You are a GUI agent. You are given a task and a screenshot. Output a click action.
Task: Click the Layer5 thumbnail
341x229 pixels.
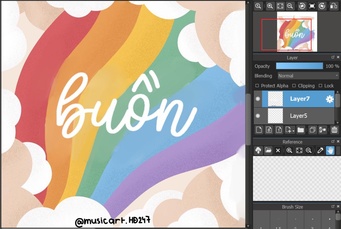275,116
